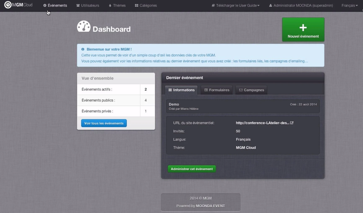This screenshot has width=363, height=213.
Task: Expand Télécharger le User Guide dropdown
Action: pyautogui.click(x=236, y=5)
